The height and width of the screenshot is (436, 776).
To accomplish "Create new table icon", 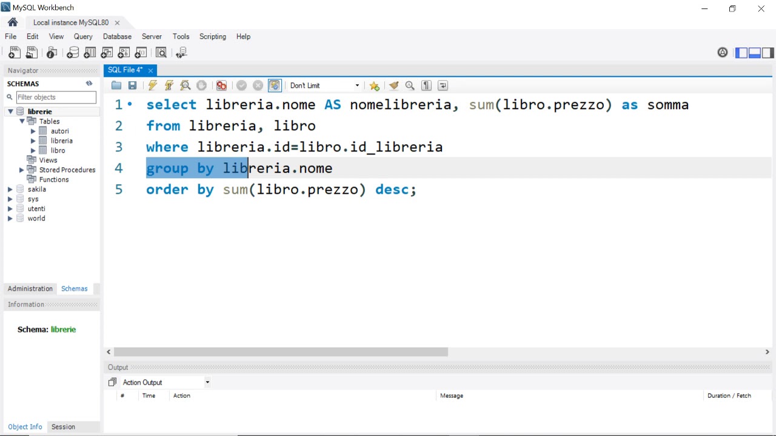I will pyautogui.click(x=90, y=53).
